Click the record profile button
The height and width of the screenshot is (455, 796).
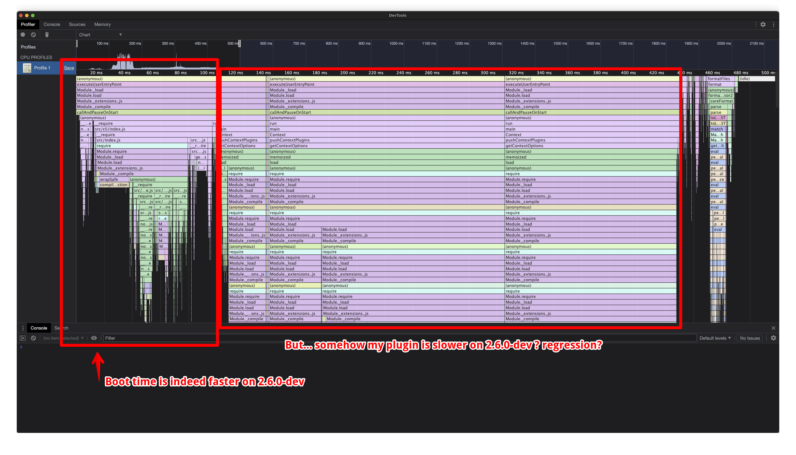[x=23, y=35]
